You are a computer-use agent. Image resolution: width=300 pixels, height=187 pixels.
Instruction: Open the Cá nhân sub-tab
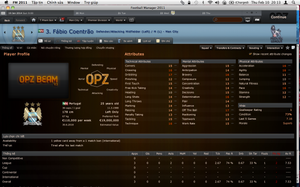tap(31, 48)
